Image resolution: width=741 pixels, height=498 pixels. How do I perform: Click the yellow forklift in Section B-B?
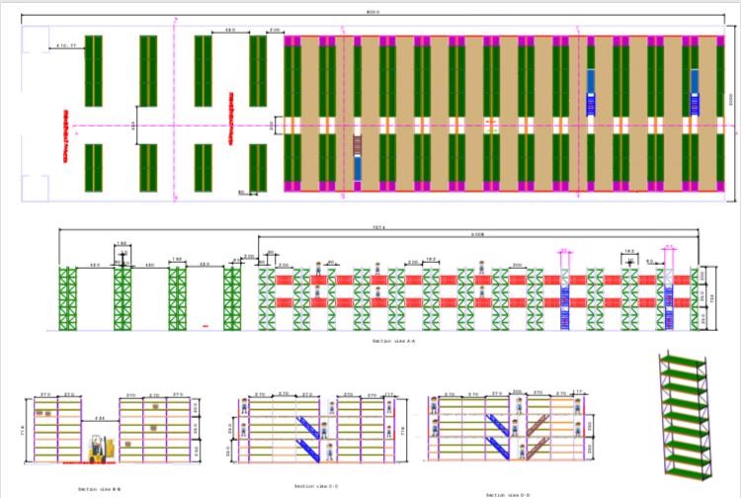tap(100, 451)
